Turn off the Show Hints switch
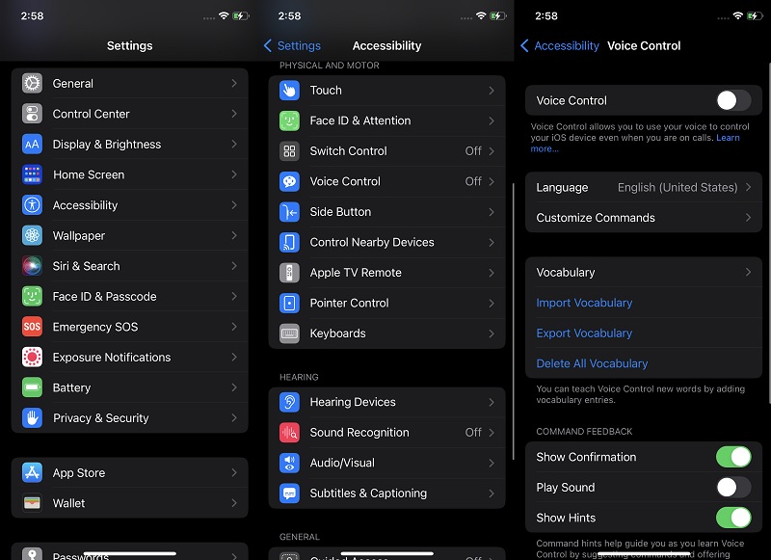 [x=733, y=518]
